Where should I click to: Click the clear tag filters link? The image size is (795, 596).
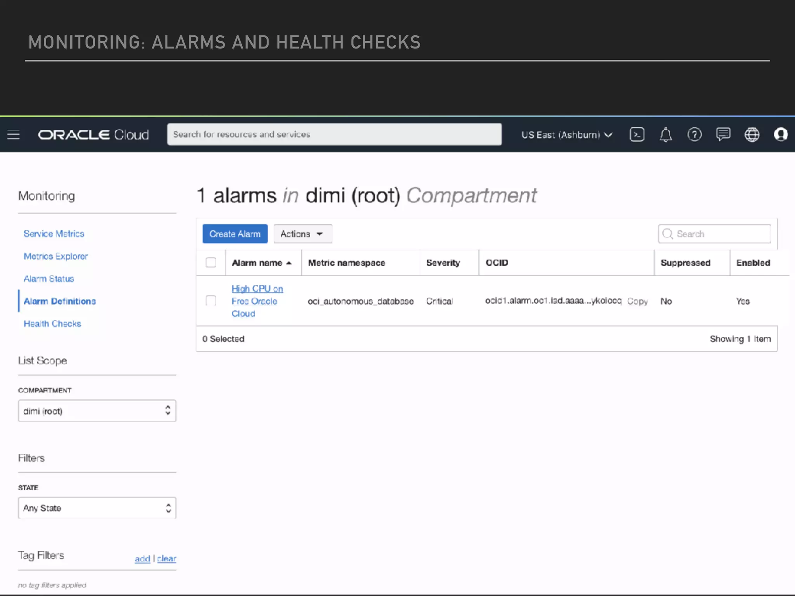click(167, 559)
